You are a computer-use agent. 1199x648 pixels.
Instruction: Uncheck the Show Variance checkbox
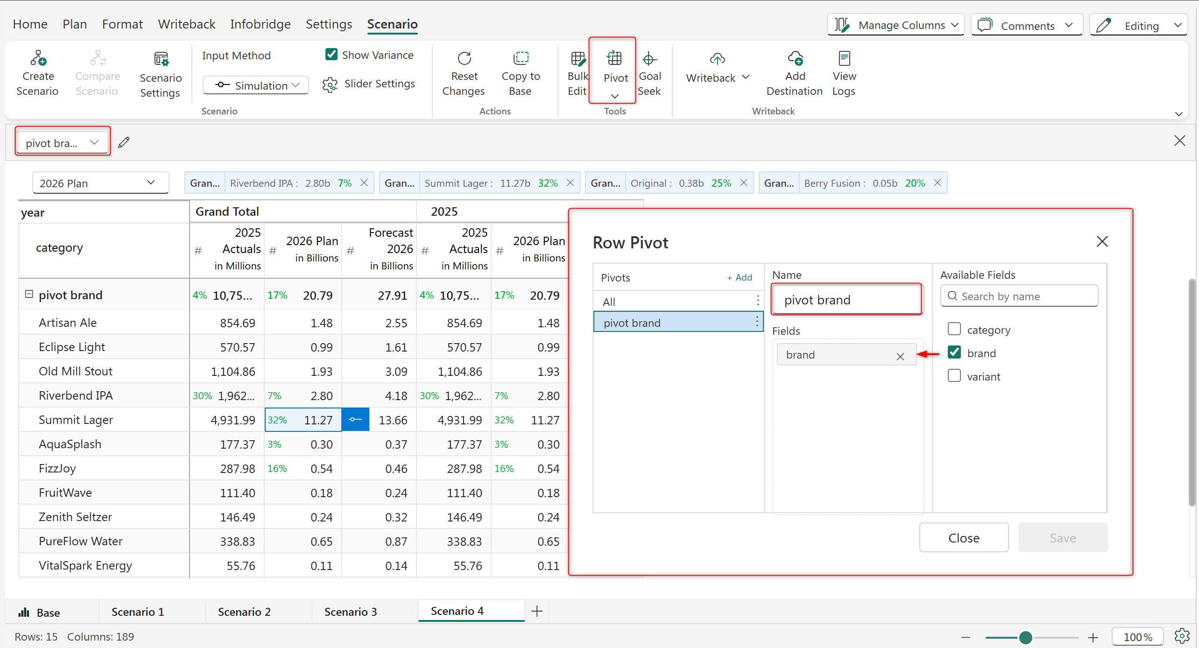(x=331, y=55)
